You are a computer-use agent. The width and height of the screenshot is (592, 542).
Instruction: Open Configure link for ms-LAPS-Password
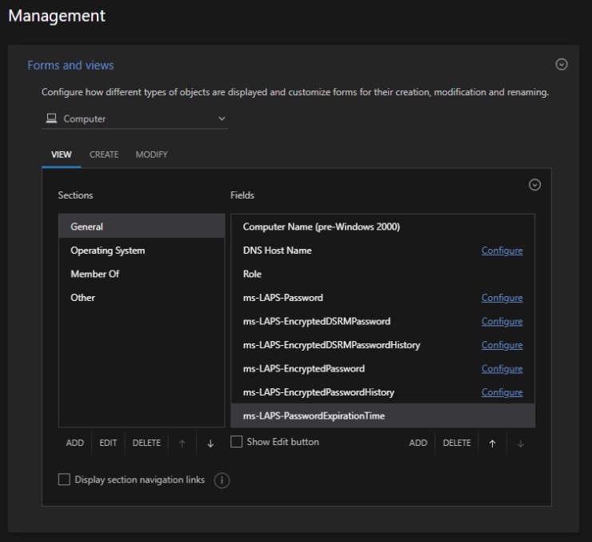click(x=502, y=298)
